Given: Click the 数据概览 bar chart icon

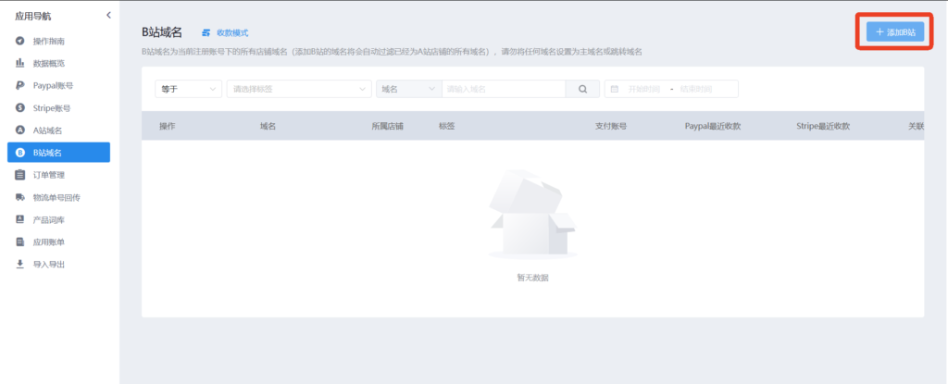Looking at the screenshot, I should (x=19, y=64).
